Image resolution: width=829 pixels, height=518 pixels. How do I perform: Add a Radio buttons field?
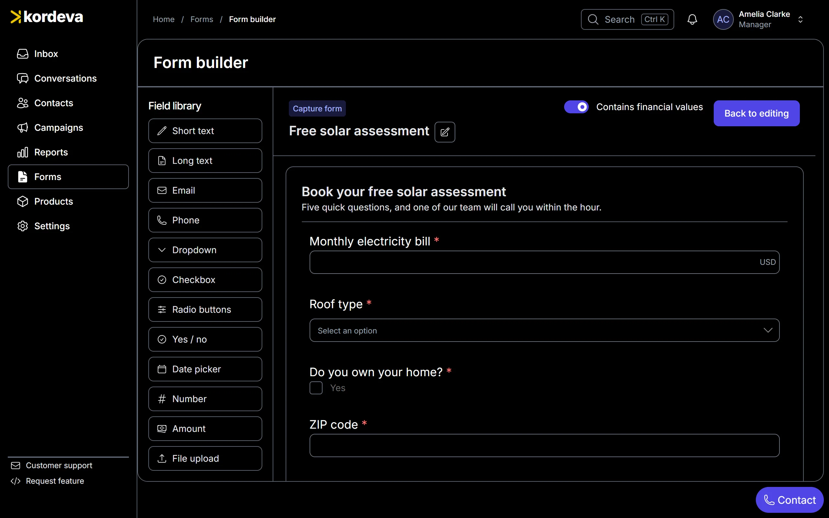pyautogui.click(x=205, y=310)
